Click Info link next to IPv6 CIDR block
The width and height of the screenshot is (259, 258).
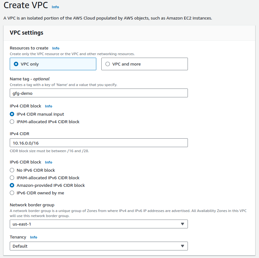(48, 162)
